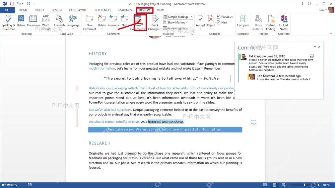Save the document from Quick Access
The image size is (335, 188).
[12, 4]
